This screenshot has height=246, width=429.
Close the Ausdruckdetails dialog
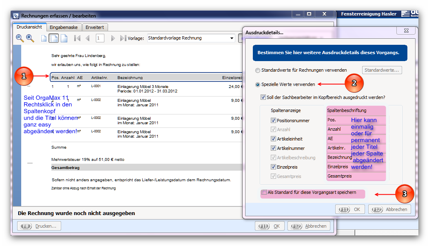[x=406, y=31]
